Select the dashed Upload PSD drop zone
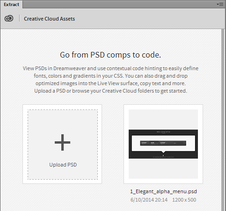Viewport: 226px width, 211px height. pos(63,145)
